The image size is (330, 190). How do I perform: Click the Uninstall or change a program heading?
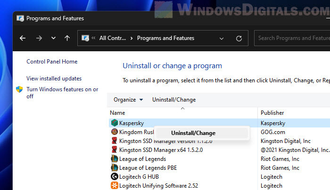pos(172,66)
